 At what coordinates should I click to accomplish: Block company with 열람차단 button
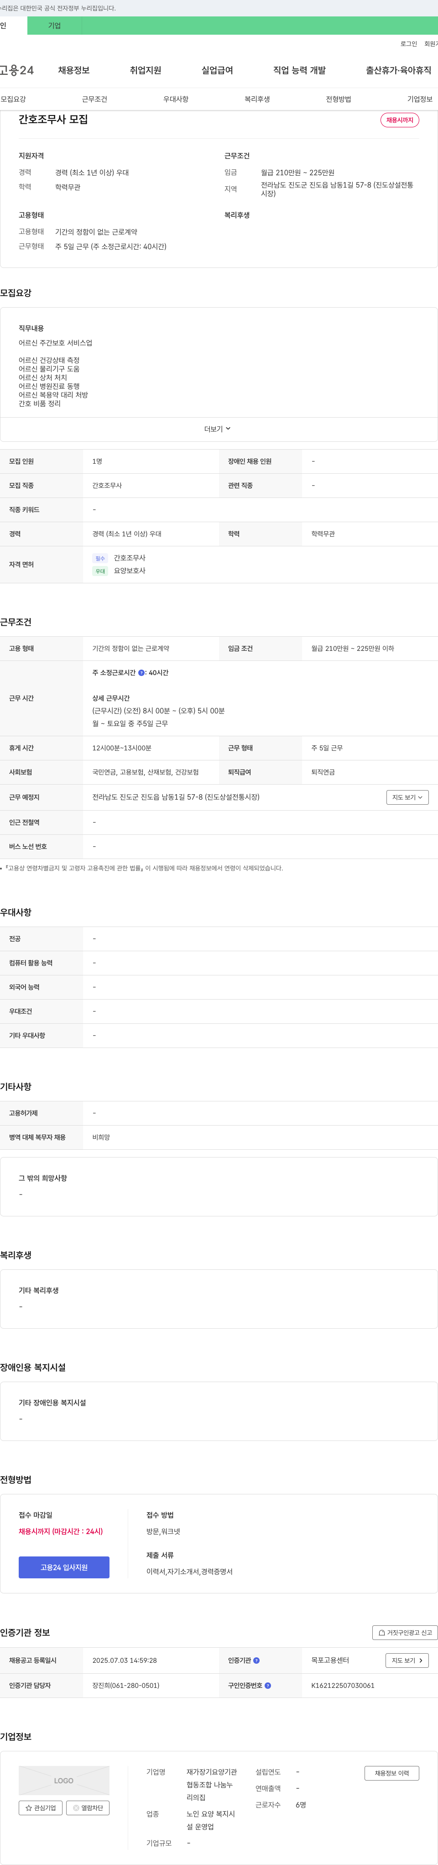coord(88,1808)
